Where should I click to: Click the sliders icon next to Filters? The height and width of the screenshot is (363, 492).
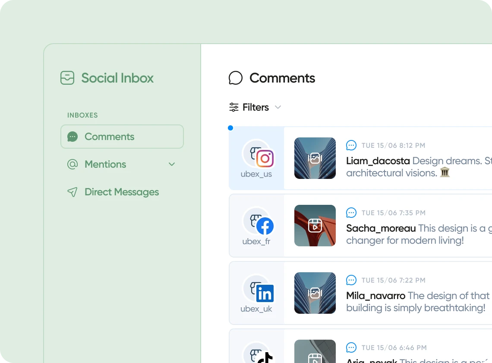coord(234,107)
